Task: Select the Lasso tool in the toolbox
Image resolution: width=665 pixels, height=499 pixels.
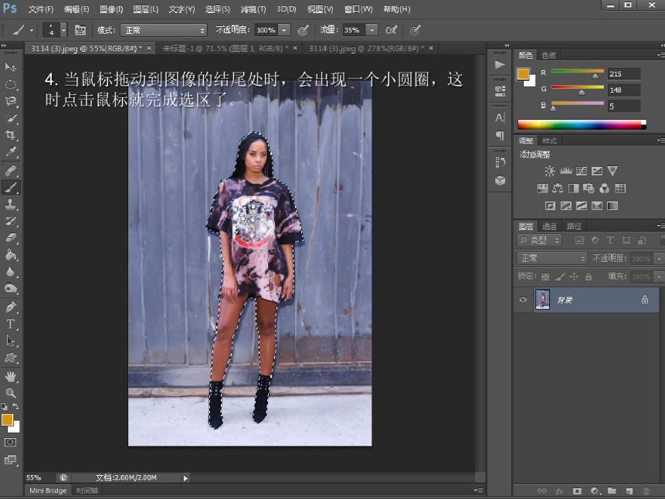Action: click(x=11, y=101)
